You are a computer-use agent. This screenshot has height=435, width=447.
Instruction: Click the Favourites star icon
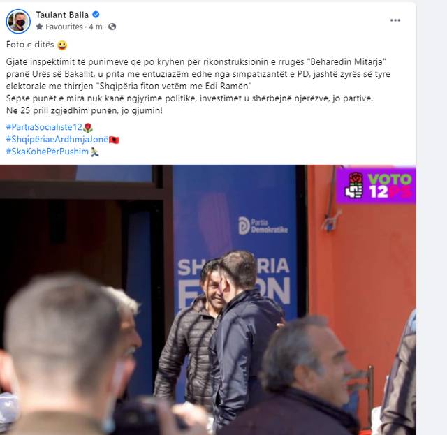(40, 27)
